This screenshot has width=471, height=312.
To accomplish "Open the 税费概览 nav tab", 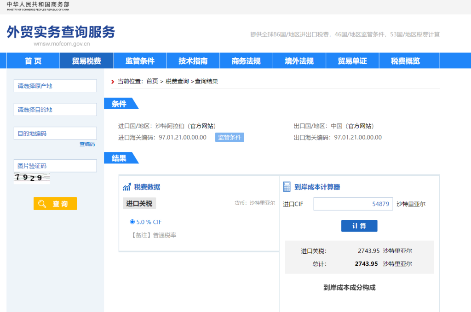I will pyautogui.click(x=406, y=61).
